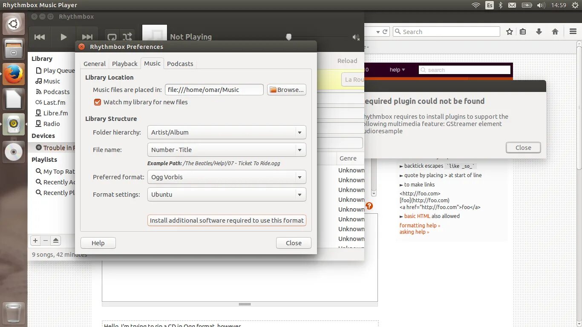Click the remove playlist minus button
582x327 pixels.
click(46, 241)
